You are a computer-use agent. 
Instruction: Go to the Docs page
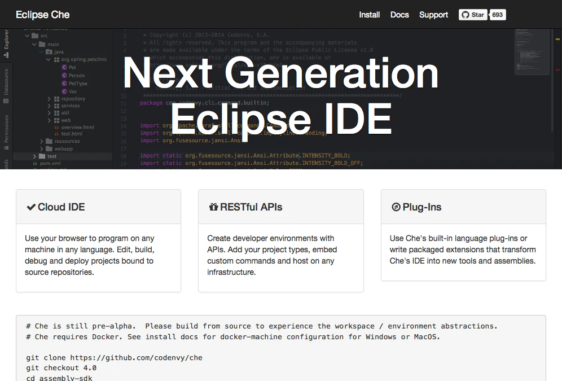pos(399,15)
